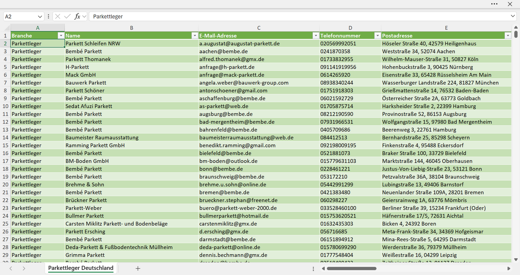Expand the fx function dropdown arrow
Screen dimensions: 520x275
(84, 16)
